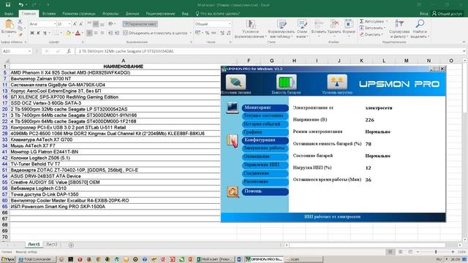
Task: Open the font size dropdown
Action: tap(69, 24)
